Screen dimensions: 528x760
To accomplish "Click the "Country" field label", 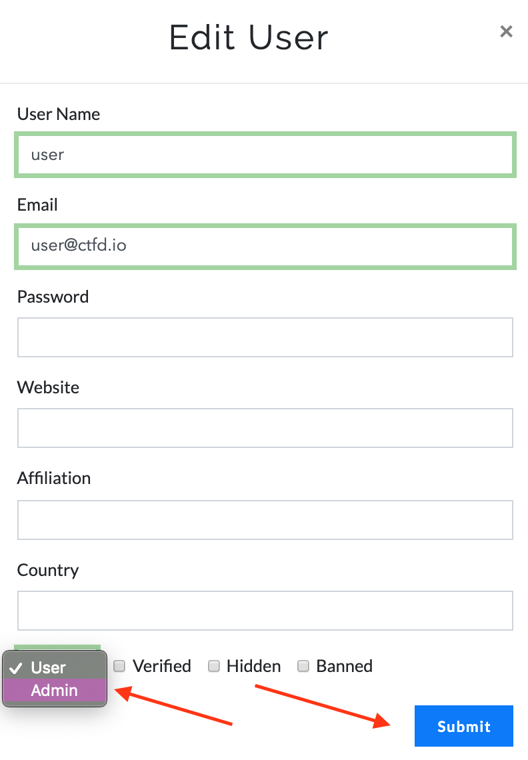I will pos(48,570).
